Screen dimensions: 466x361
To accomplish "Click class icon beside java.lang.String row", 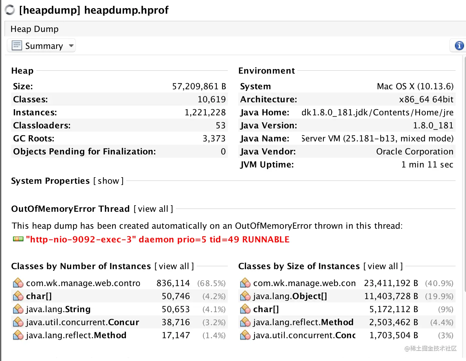I will [18, 309].
